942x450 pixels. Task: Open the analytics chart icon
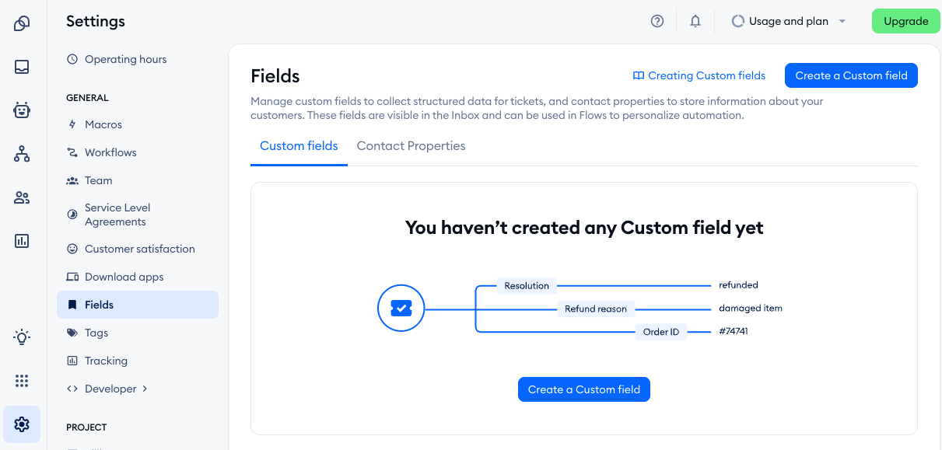pos(22,241)
